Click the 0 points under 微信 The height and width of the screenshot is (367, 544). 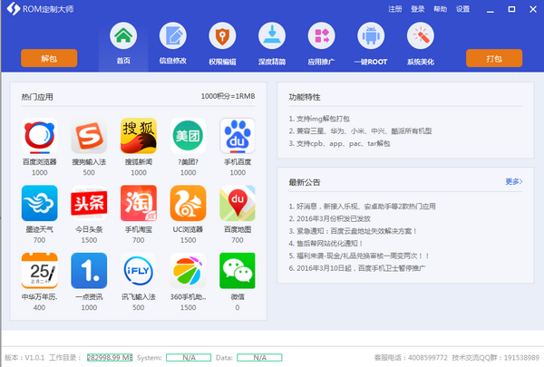[x=238, y=307]
